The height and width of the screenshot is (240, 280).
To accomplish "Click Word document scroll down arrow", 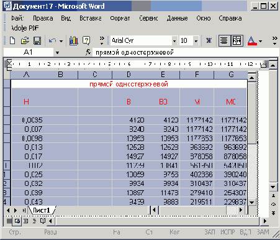I will [x=273, y=187].
